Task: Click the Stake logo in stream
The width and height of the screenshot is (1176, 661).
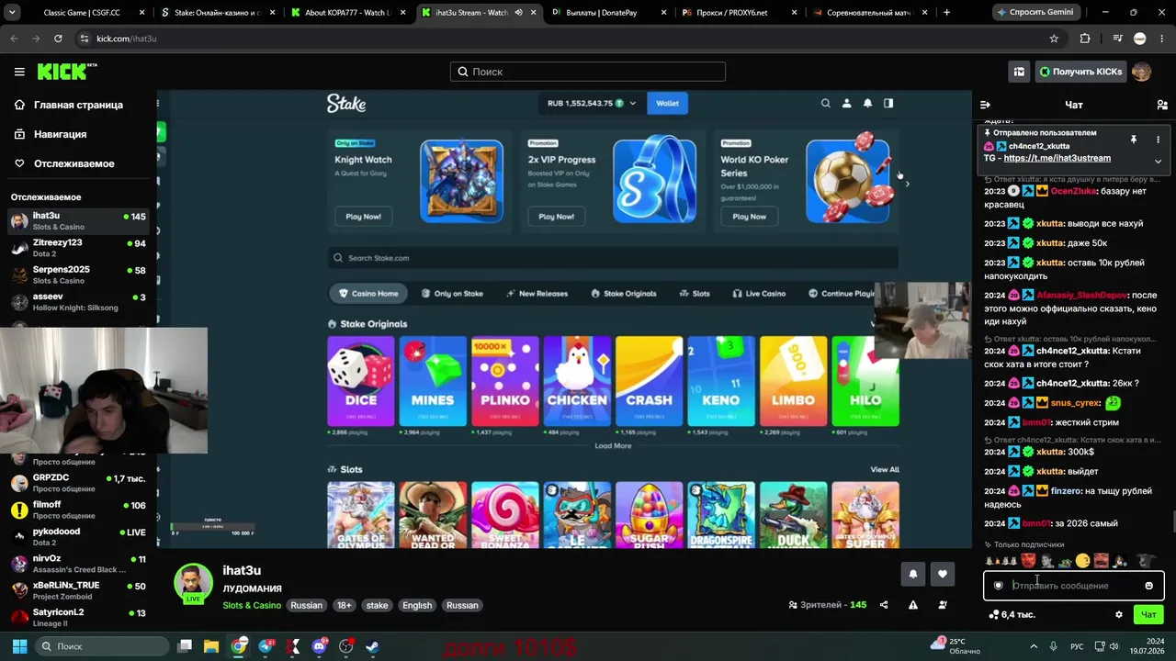Action: pyautogui.click(x=346, y=104)
